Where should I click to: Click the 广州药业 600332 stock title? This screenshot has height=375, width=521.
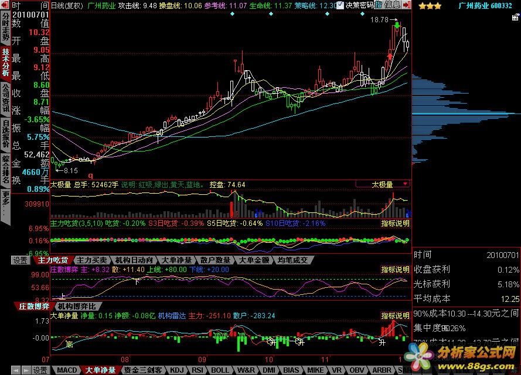[x=485, y=6]
